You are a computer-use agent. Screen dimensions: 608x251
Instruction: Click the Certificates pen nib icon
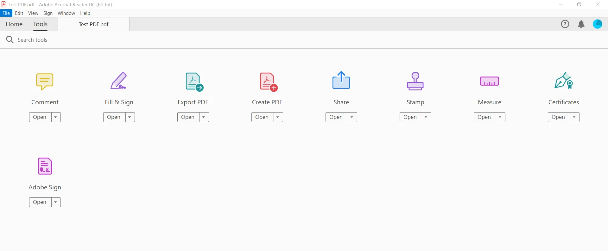(x=564, y=81)
